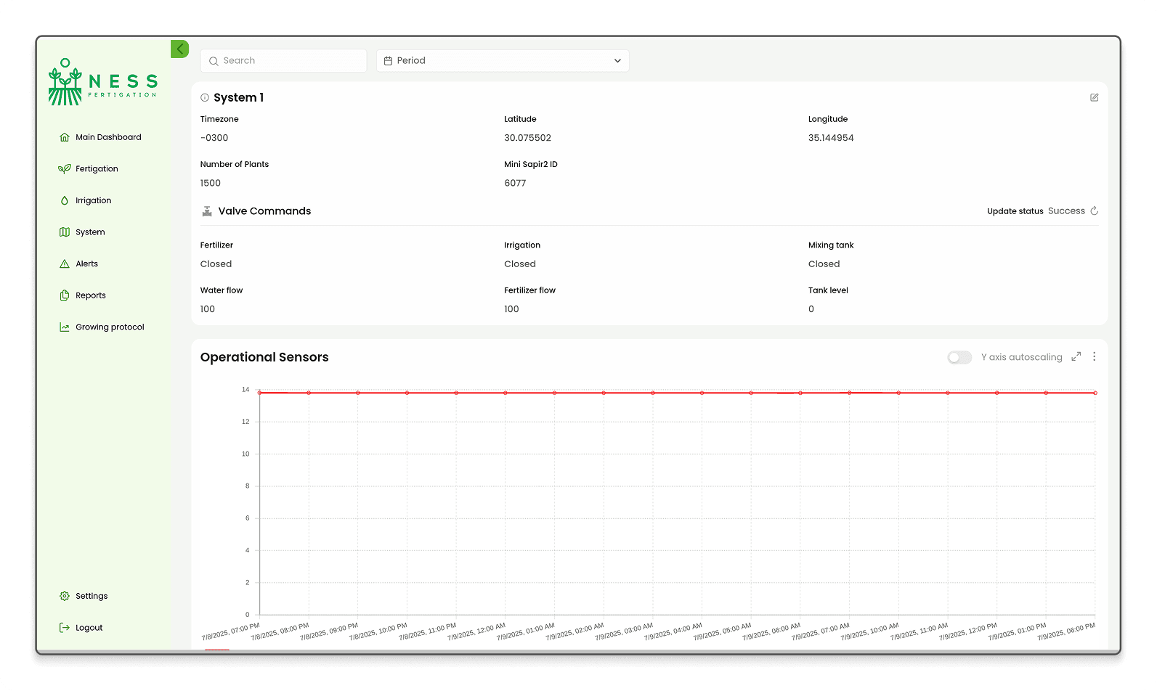
Task: Click Tank level value 0
Action: (x=811, y=309)
